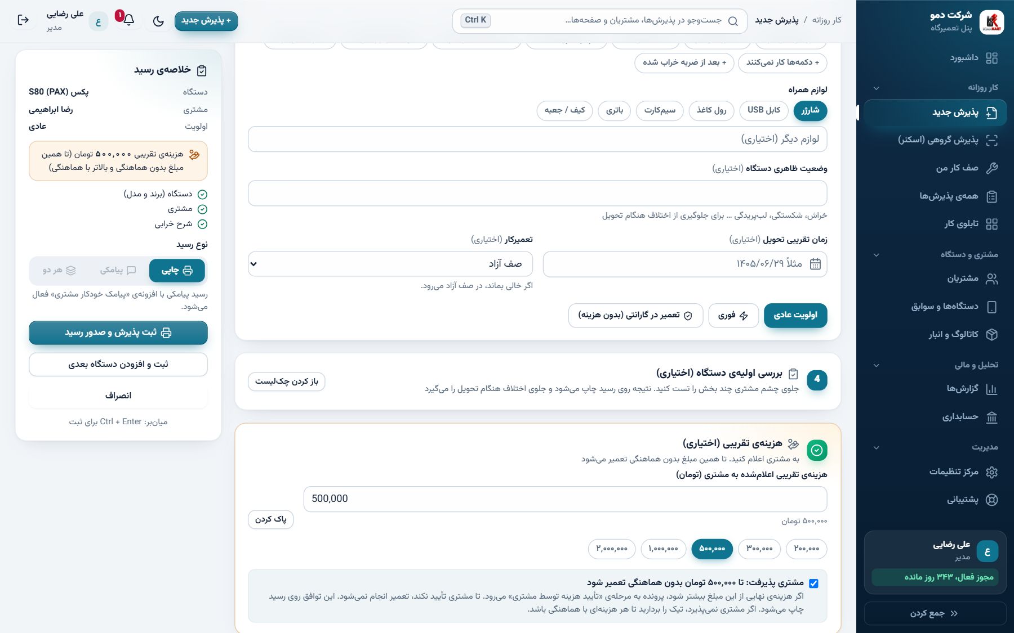Collapse the کار روزانه sidebar section
Image resolution: width=1014 pixels, height=633 pixels.
[876, 88]
